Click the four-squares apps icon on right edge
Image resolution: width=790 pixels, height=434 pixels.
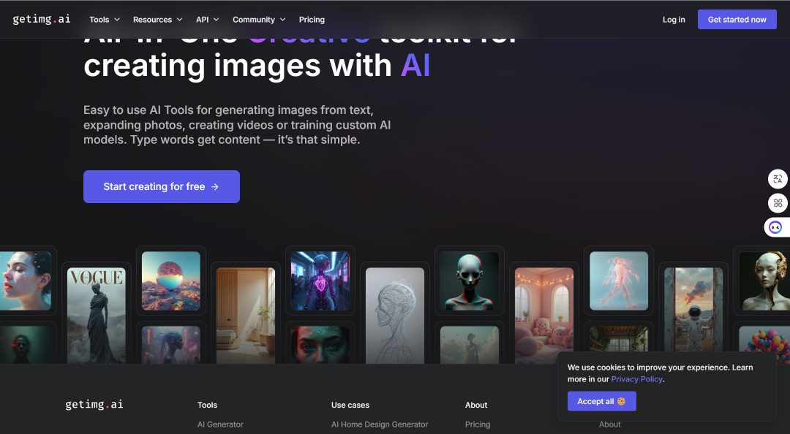click(778, 203)
